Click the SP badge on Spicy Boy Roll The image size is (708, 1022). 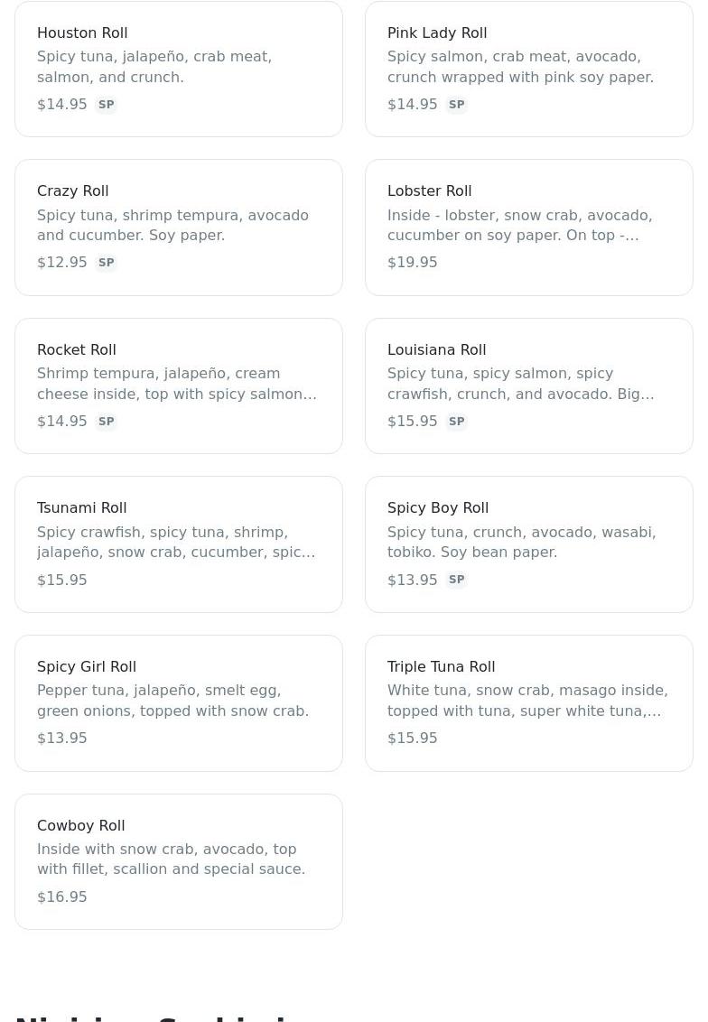[456, 580]
